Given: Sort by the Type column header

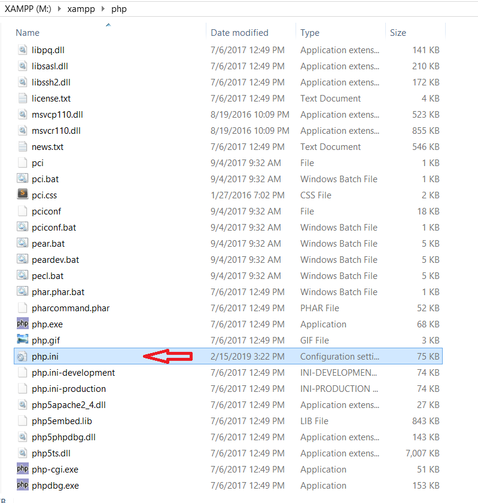Looking at the screenshot, I should (310, 33).
